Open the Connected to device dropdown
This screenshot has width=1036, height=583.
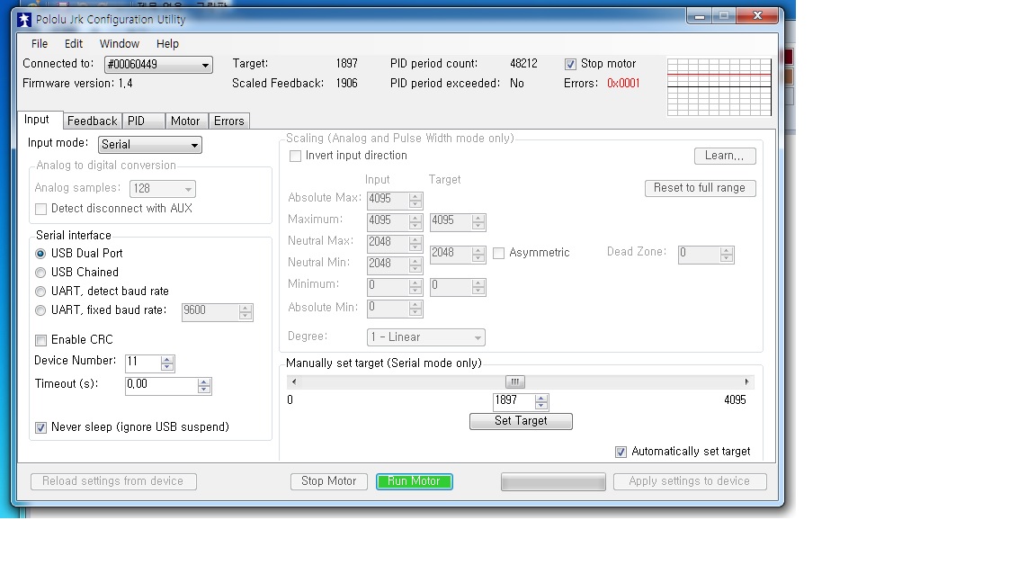[158, 64]
